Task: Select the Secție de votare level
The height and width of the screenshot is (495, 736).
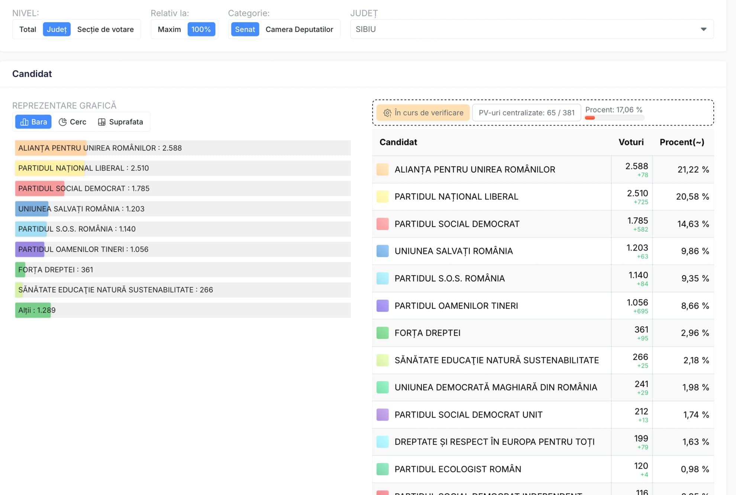Action: pyautogui.click(x=105, y=29)
